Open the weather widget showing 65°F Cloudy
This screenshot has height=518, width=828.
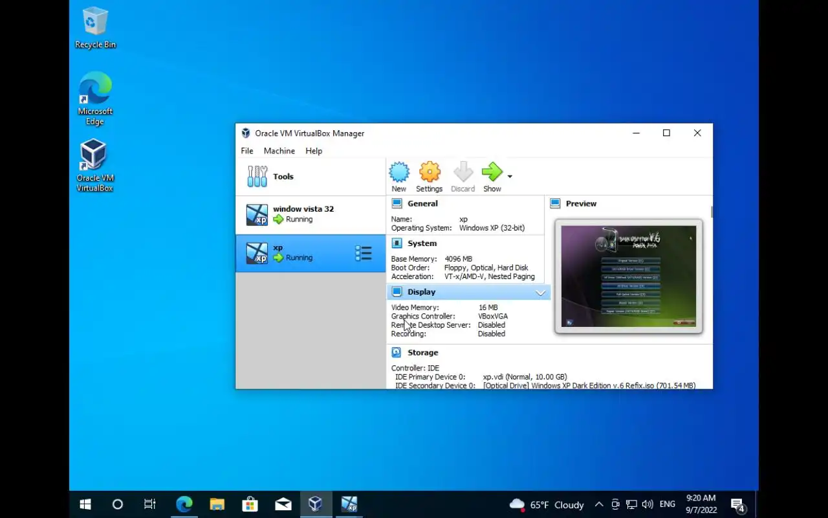point(547,504)
